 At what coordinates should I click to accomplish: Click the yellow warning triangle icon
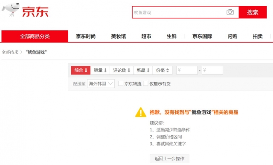pos(141,112)
